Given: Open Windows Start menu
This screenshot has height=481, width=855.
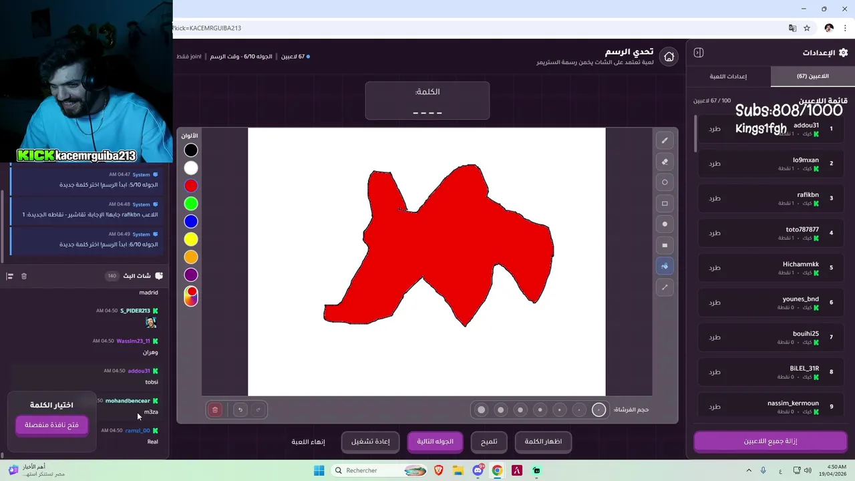Looking at the screenshot, I should (319, 470).
